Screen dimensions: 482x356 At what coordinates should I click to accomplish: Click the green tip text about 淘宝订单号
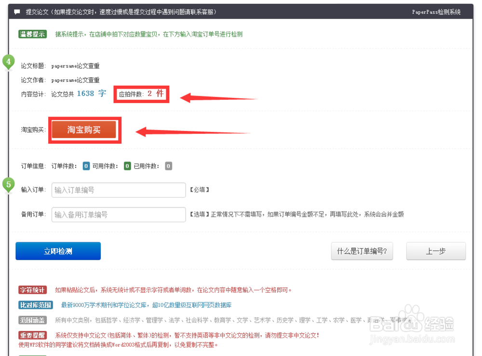pos(149,34)
